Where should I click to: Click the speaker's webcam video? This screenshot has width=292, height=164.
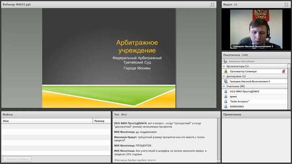256,29
